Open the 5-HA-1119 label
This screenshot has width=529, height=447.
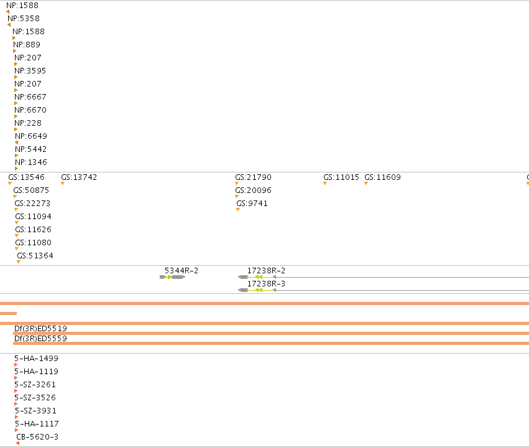pyautogui.click(x=37, y=371)
